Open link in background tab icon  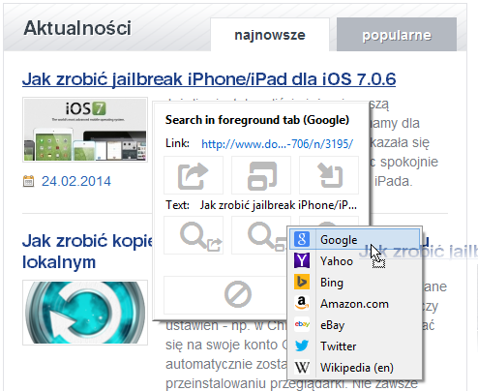pyautogui.click(x=261, y=175)
